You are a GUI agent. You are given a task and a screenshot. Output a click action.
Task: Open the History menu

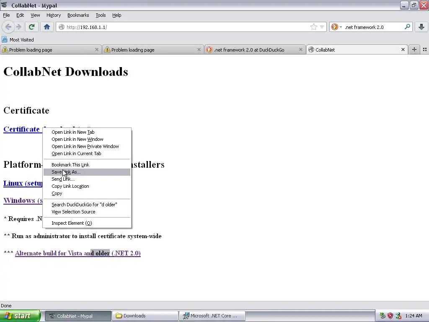click(x=53, y=15)
